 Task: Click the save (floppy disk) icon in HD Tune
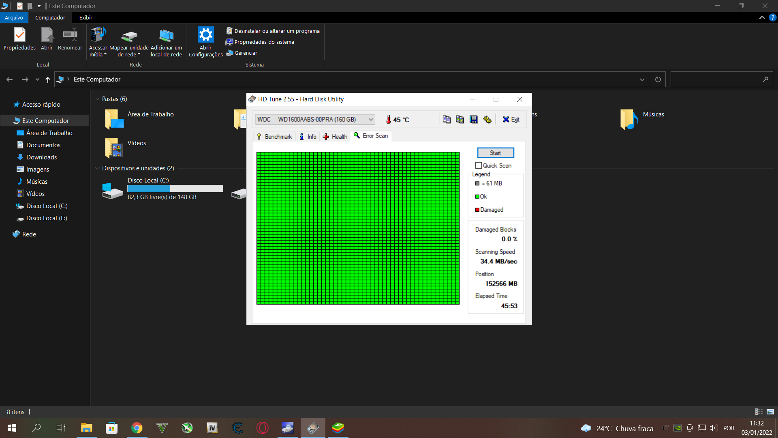tap(474, 119)
